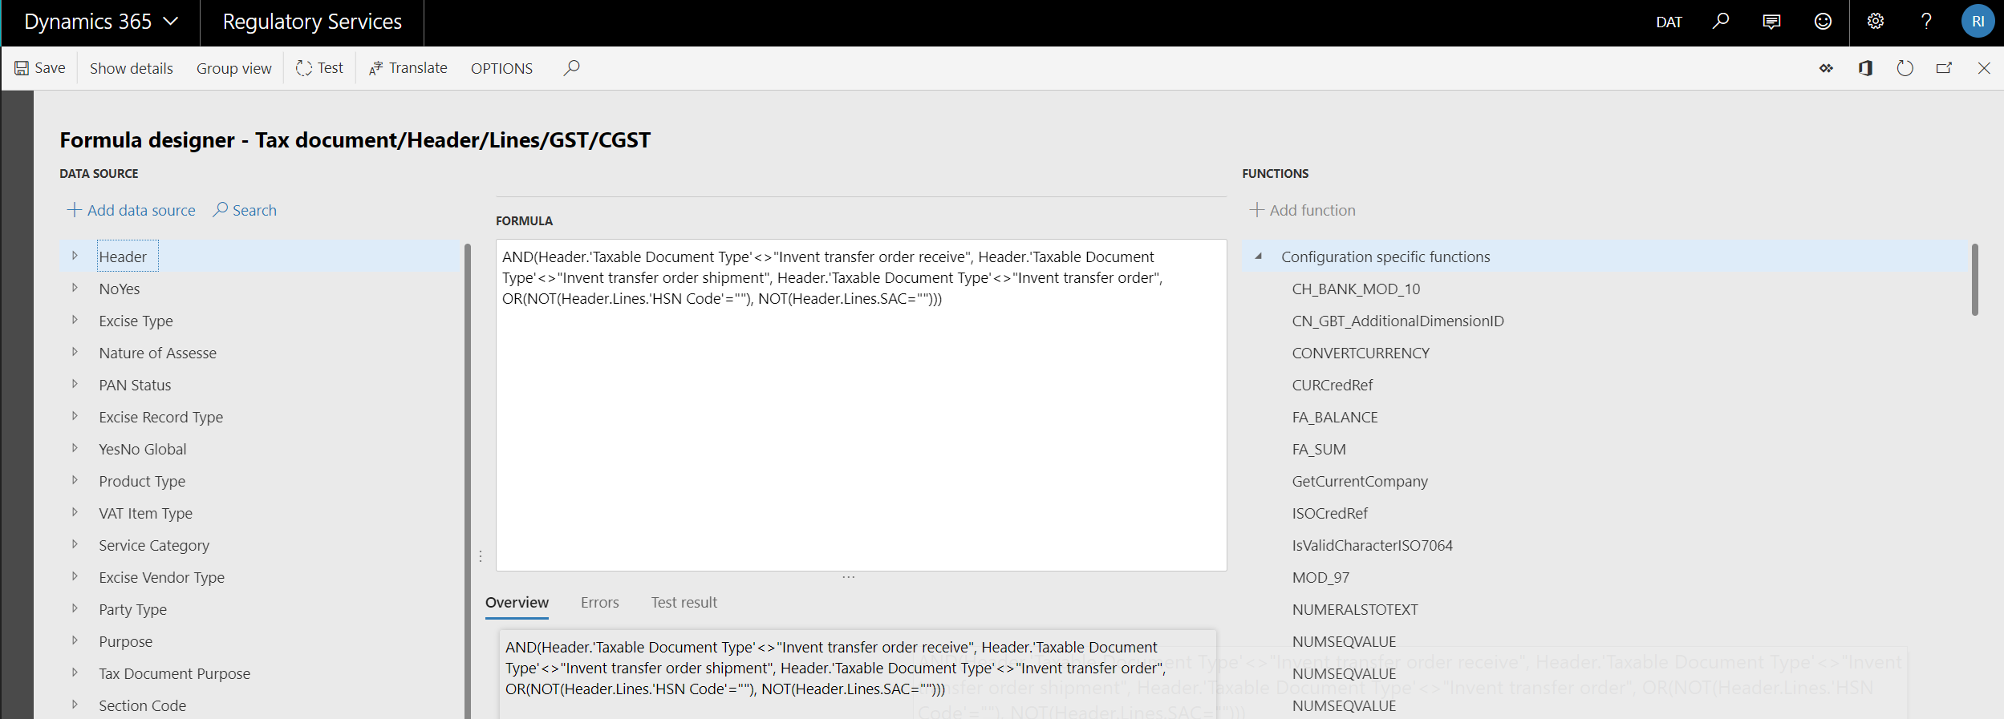Viewport: 2004px width, 719px height.
Task: Expand the Excise Record Type node
Action: pos(75,416)
